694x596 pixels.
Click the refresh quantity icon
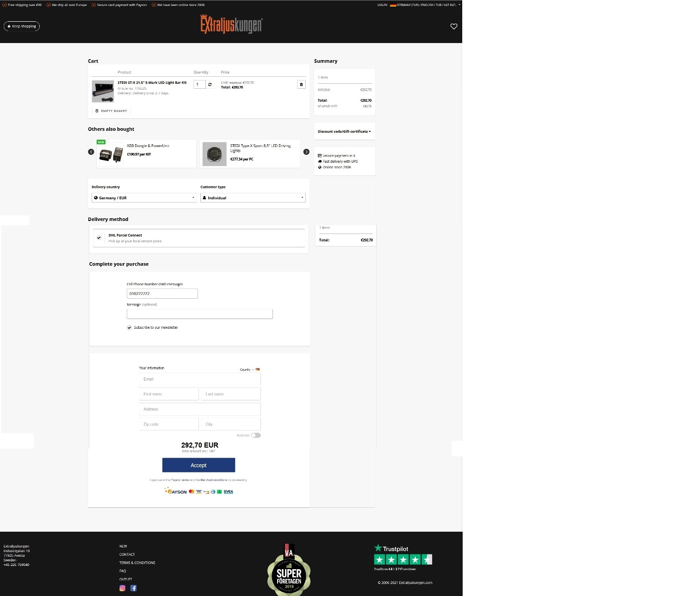click(210, 85)
